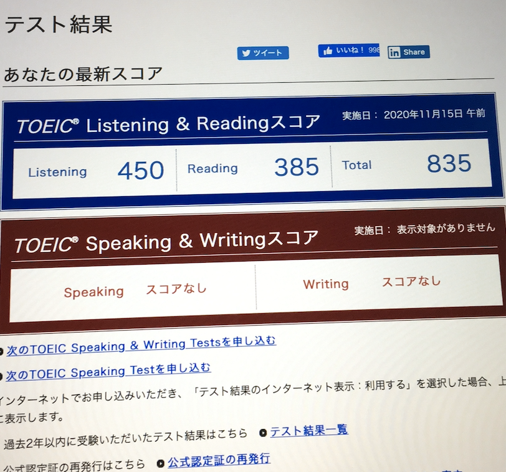Click the 'Total' label
Screen dimensions: 506x472
click(x=357, y=165)
